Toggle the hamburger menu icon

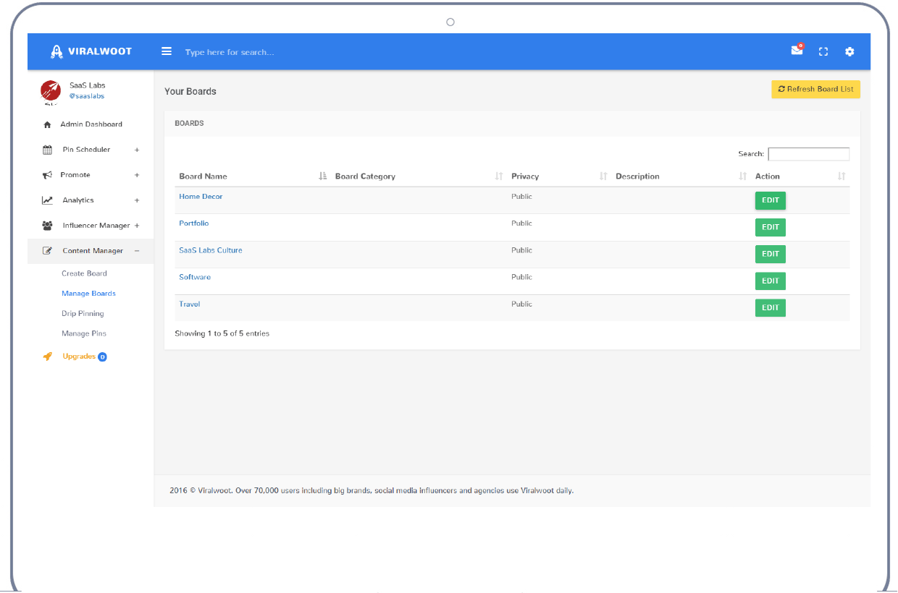click(167, 51)
